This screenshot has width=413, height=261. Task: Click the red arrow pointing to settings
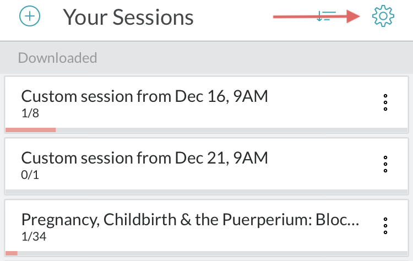(316, 17)
